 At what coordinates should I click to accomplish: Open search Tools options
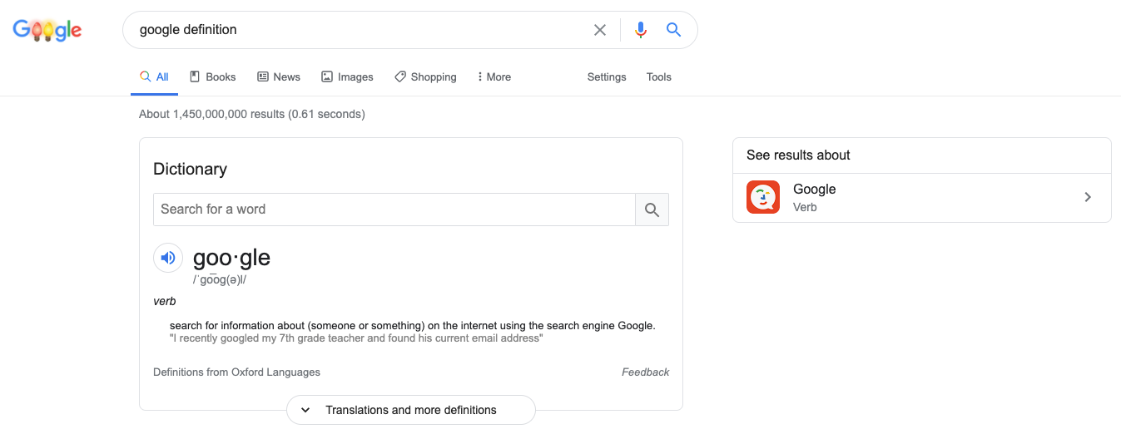click(x=659, y=76)
